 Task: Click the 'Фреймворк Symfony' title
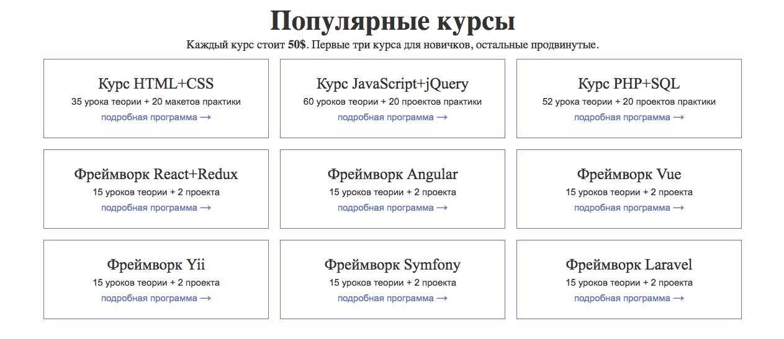pyautogui.click(x=392, y=265)
